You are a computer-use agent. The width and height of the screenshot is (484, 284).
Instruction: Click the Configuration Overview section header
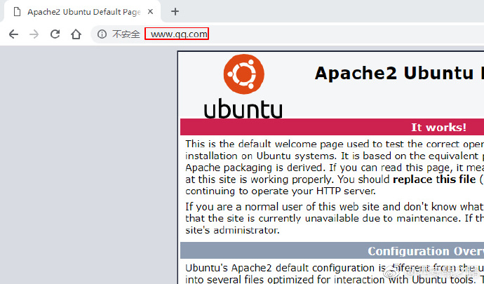332,250
